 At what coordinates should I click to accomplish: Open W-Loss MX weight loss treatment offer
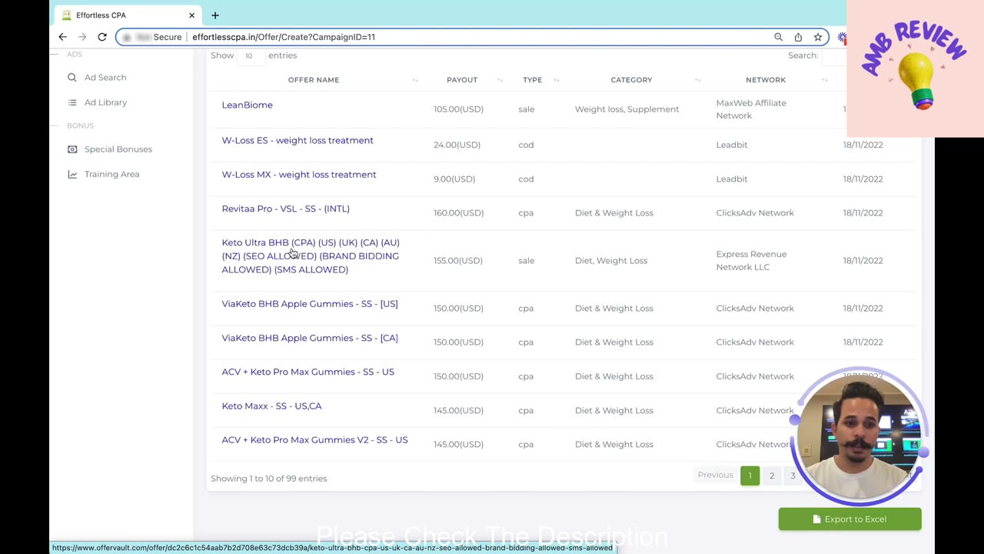(x=299, y=175)
